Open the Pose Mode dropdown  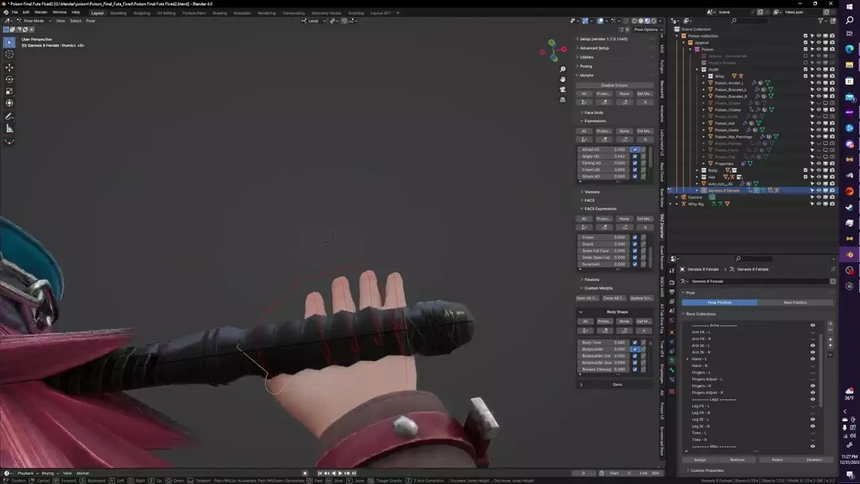pos(30,21)
